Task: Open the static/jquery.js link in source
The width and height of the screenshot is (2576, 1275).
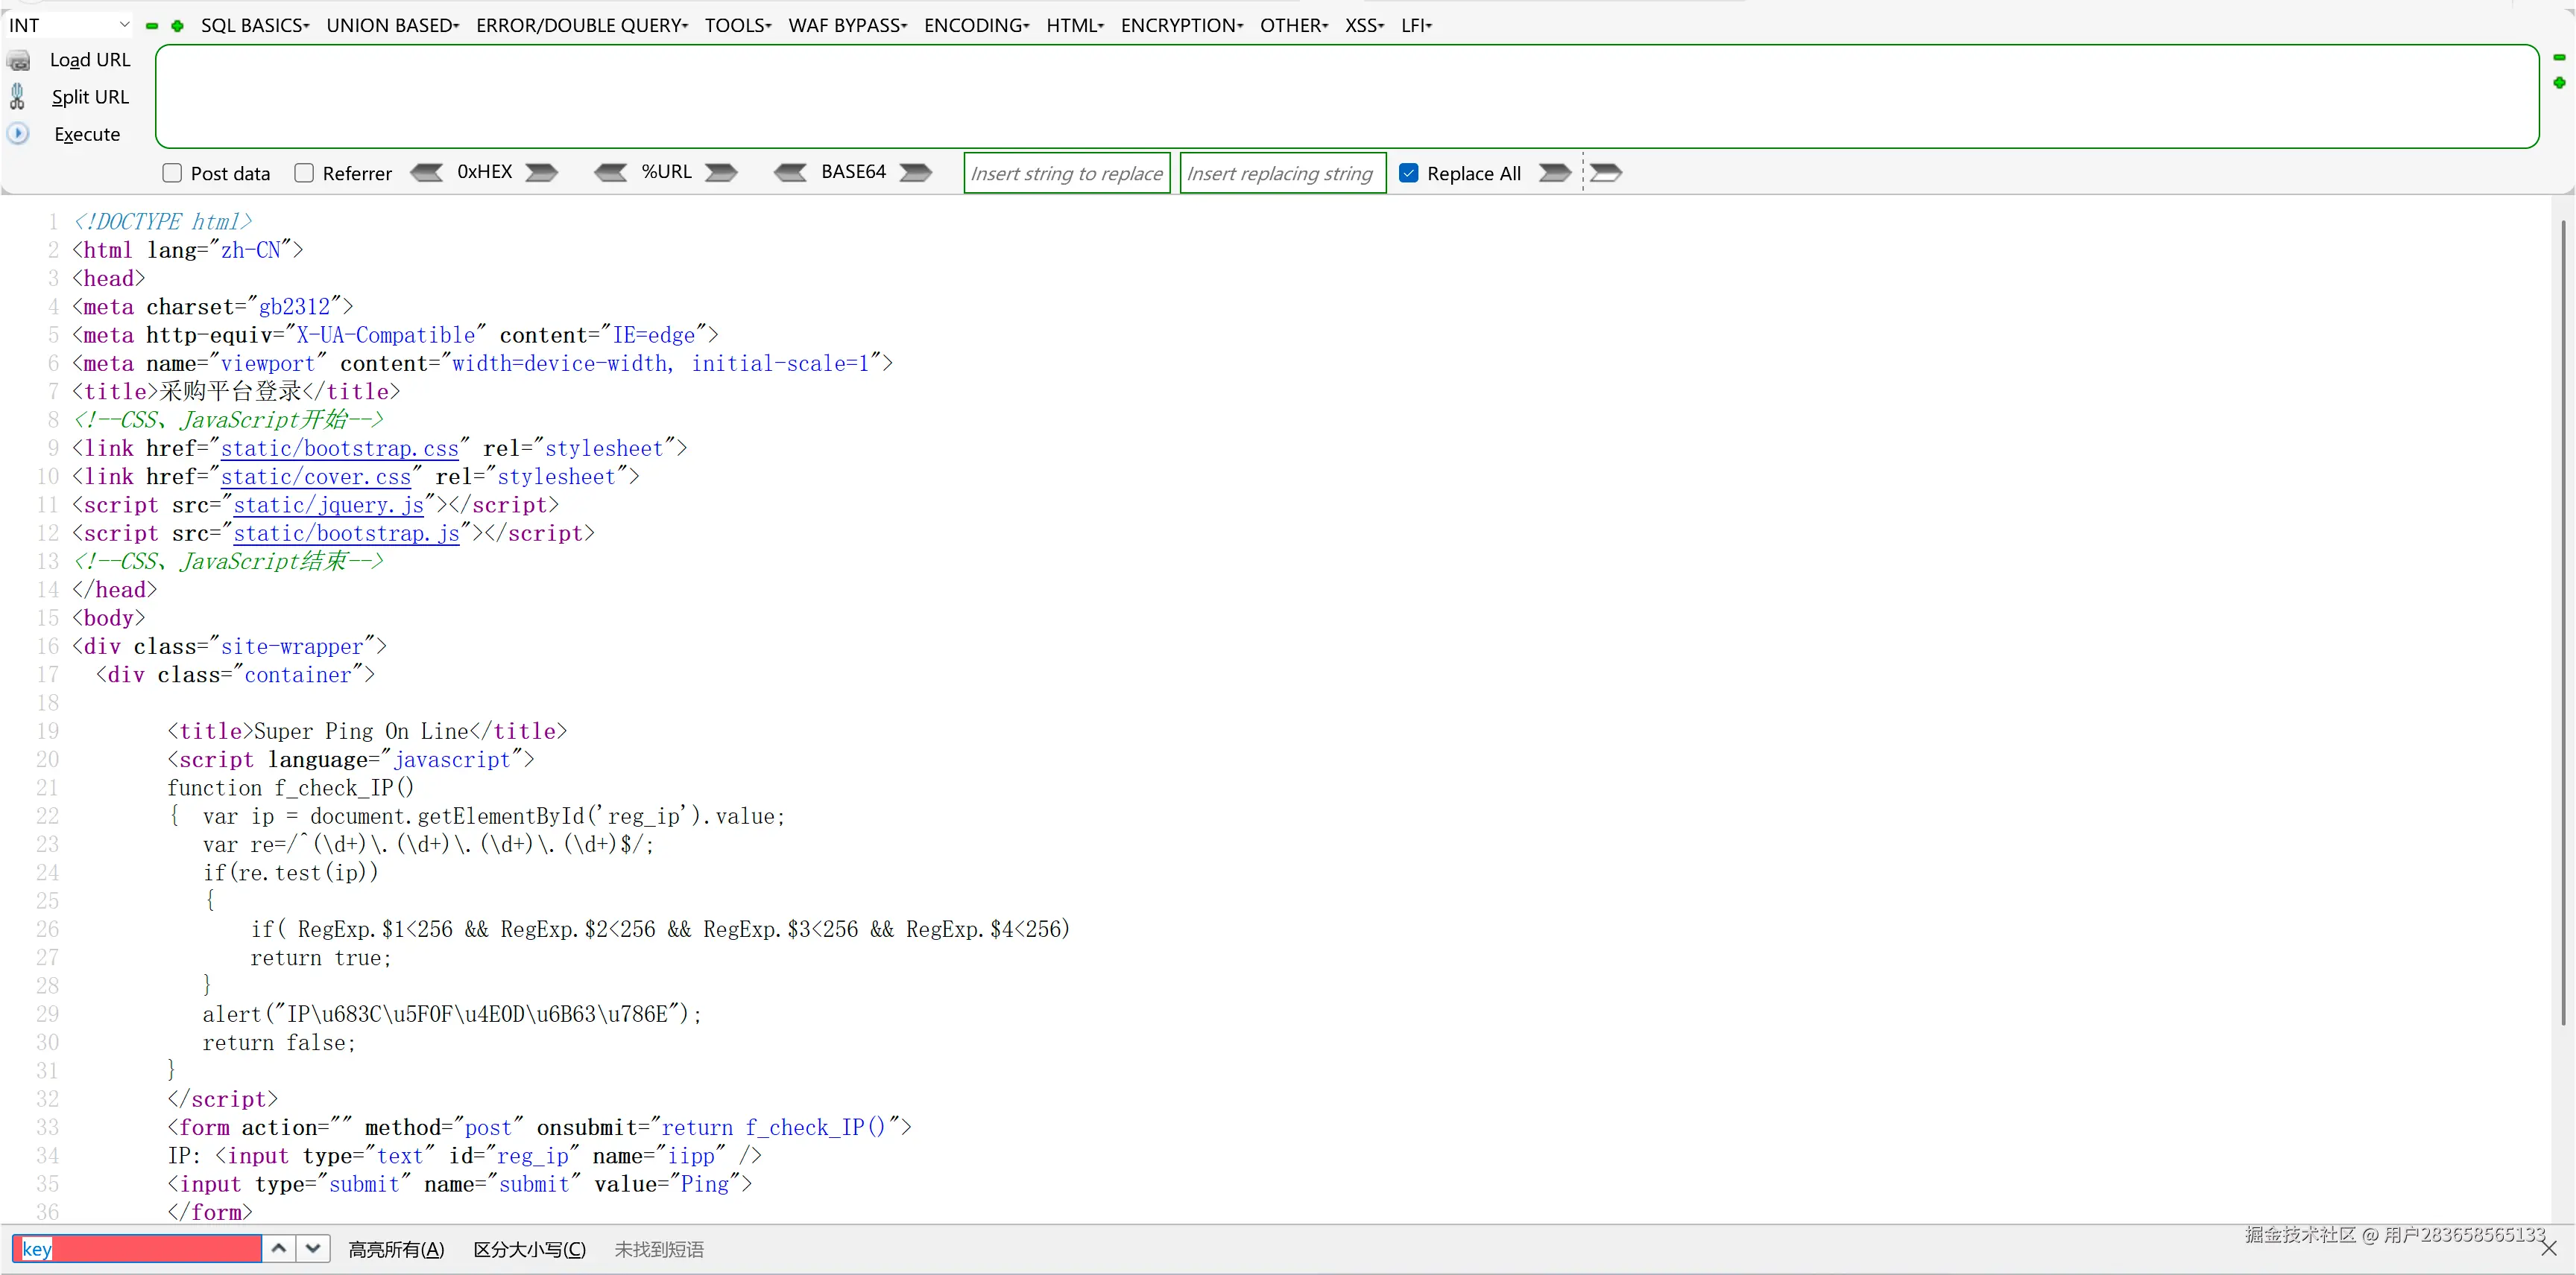Action: [x=328, y=505]
